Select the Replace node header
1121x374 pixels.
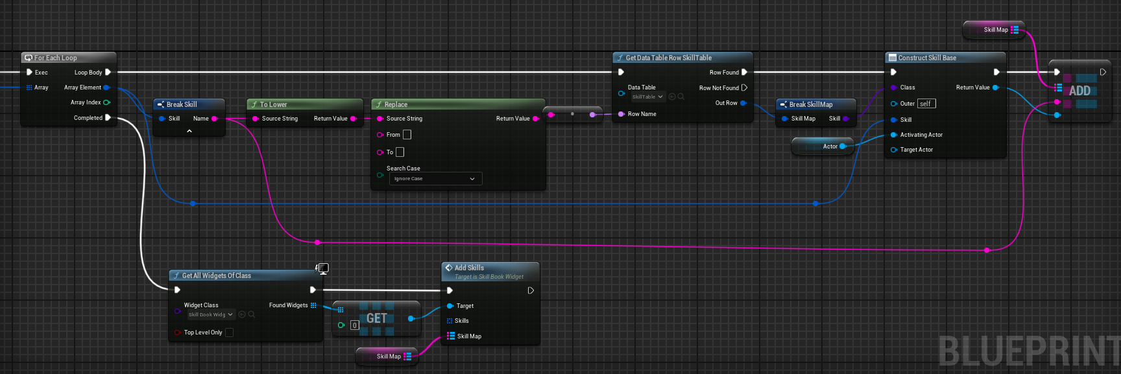pyautogui.click(x=458, y=104)
